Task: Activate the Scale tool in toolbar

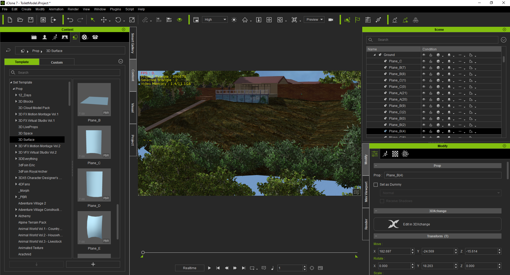Action: pyautogui.click(x=132, y=20)
